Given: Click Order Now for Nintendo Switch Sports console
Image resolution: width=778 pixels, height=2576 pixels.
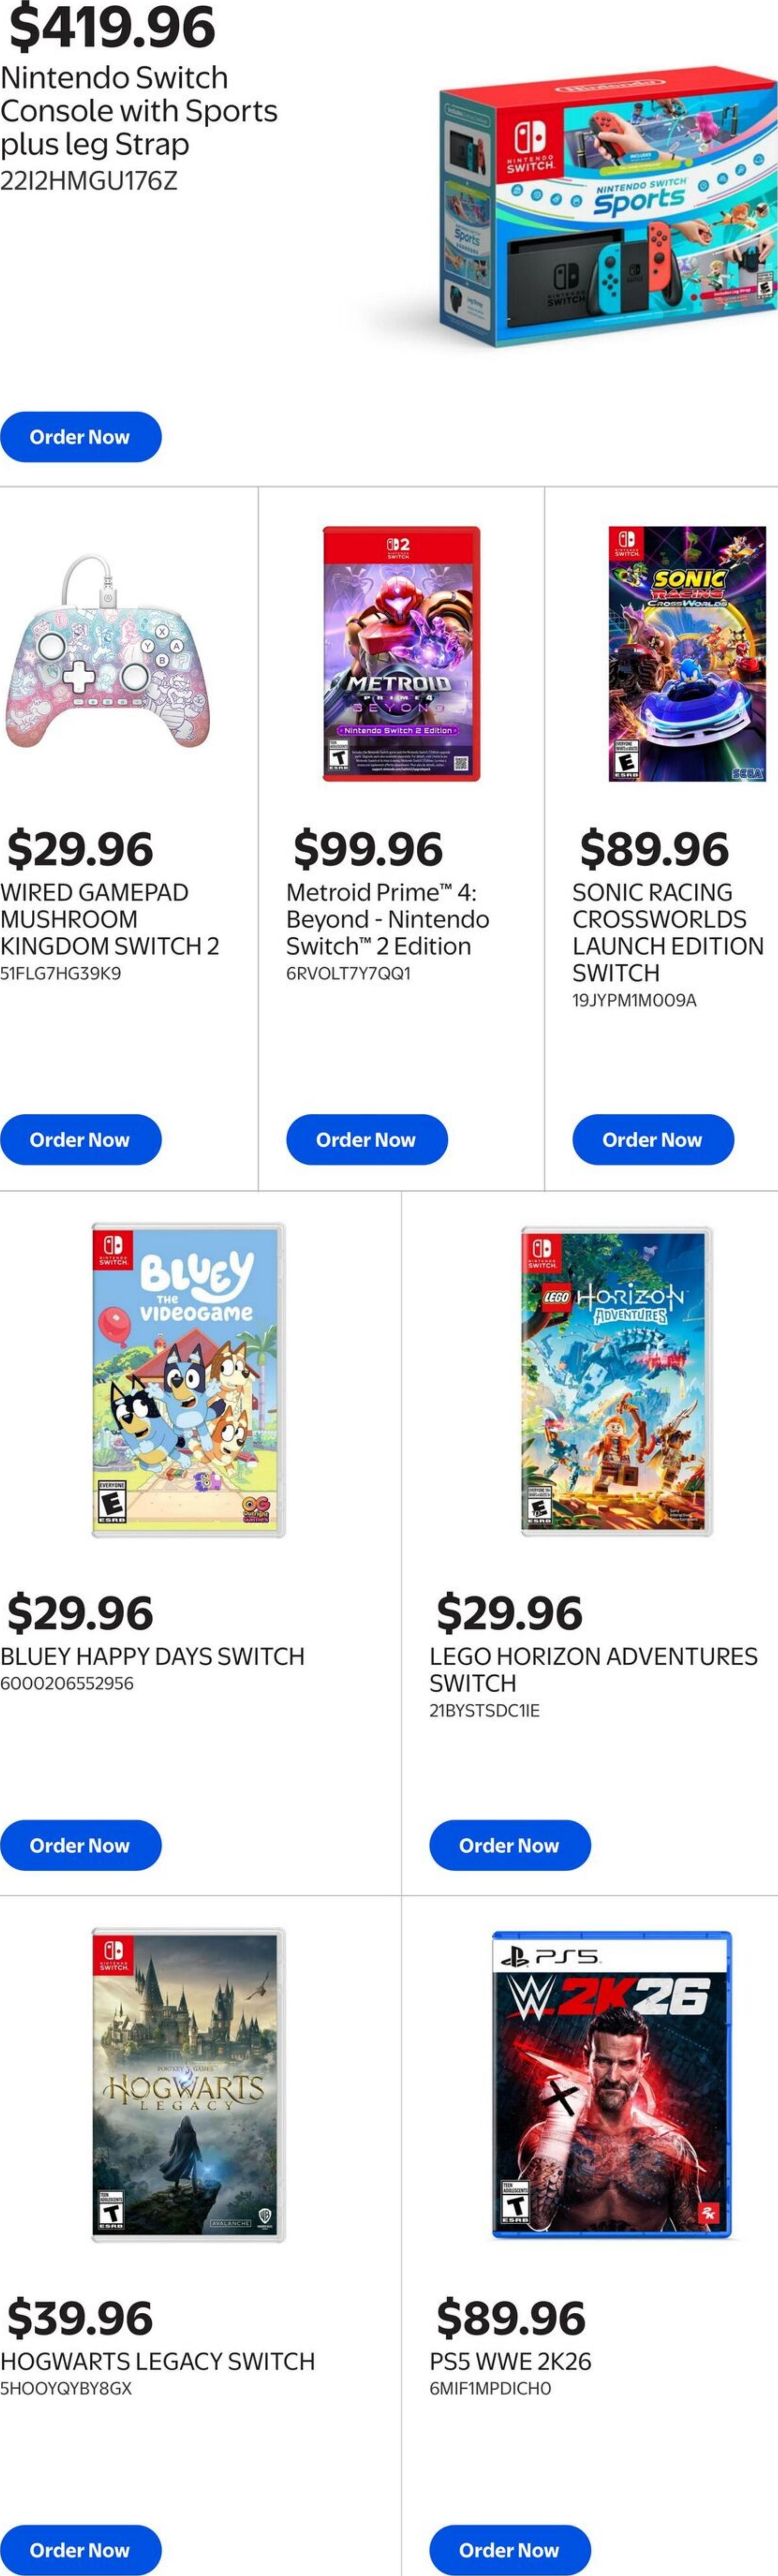Looking at the screenshot, I should 80,437.
